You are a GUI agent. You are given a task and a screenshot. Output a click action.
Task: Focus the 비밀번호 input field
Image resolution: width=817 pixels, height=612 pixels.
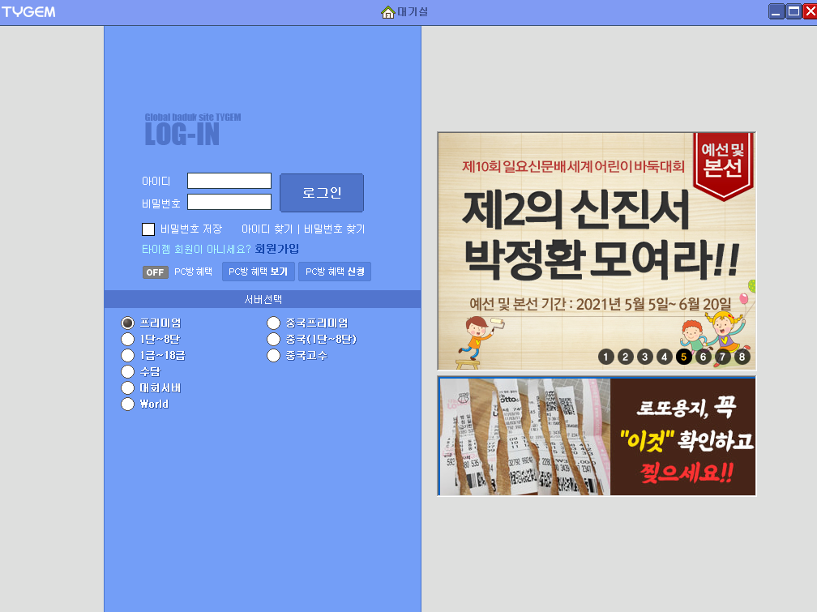pos(229,202)
